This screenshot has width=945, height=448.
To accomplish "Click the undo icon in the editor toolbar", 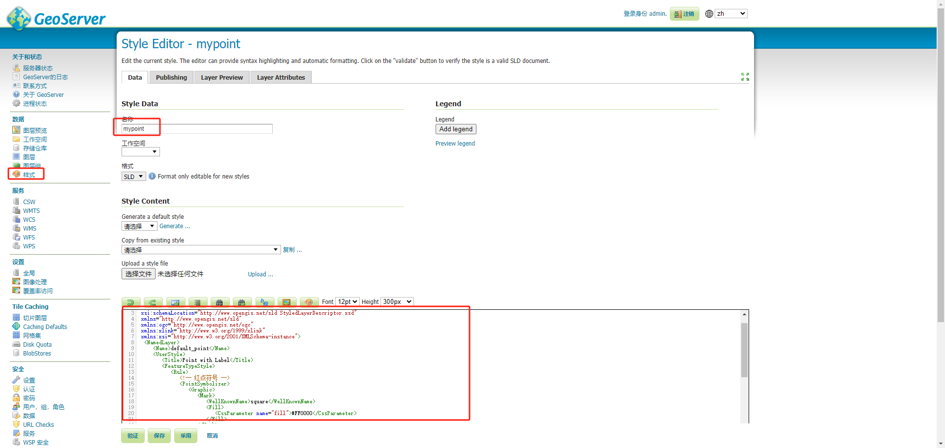I will [131, 302].
